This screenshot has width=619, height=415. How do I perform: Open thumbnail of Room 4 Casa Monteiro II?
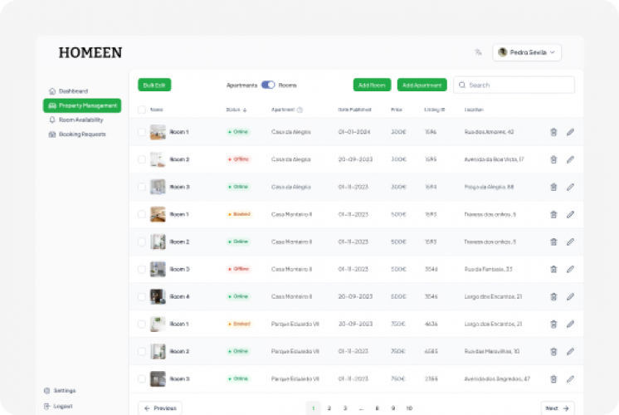pos(158,296)
